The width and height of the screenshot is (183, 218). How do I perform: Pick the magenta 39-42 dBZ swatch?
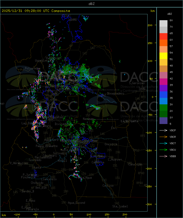point(163,82)
